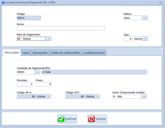
Task: Click the red Cancelar prohibition icon
Action: (91, 119)
